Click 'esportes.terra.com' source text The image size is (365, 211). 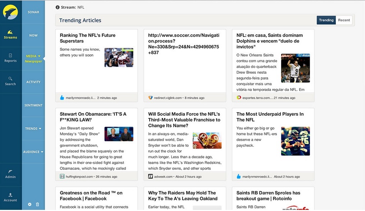(x=257, y=98)
